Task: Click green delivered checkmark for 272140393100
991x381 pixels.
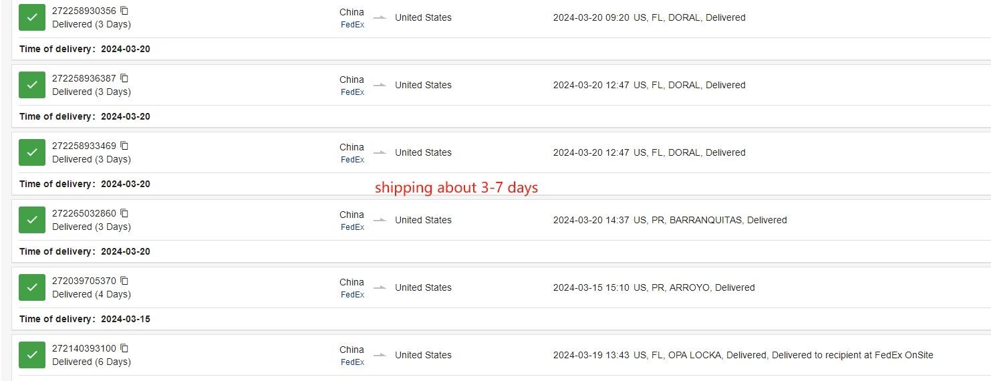Action: [x=32, y=355]
